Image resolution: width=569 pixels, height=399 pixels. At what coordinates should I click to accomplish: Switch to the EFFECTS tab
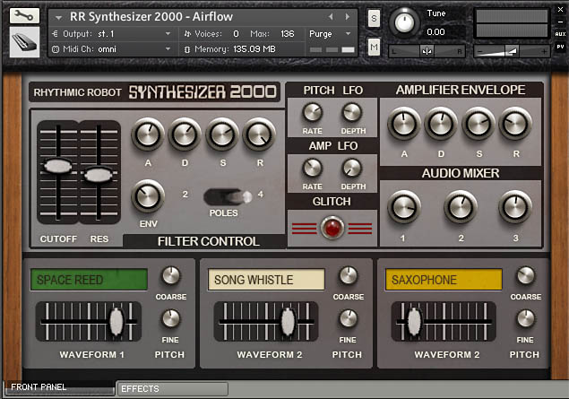pos(172,389)
